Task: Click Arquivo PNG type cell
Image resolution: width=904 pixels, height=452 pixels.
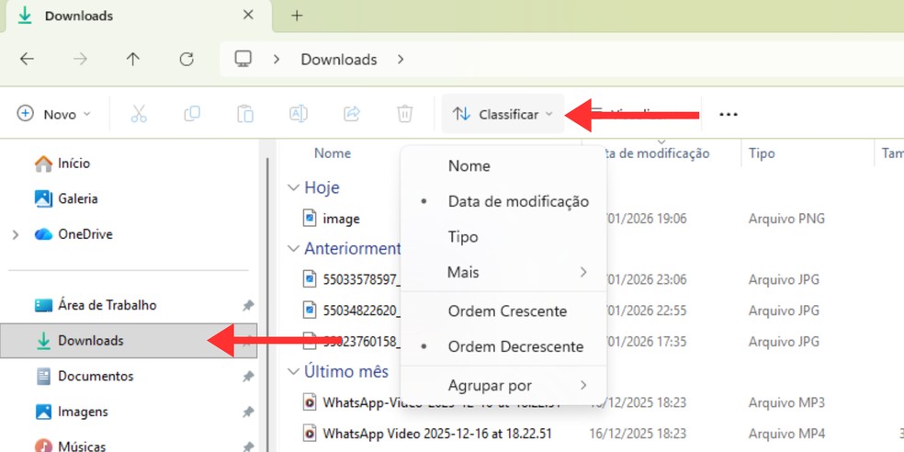Action: (786, 219)
